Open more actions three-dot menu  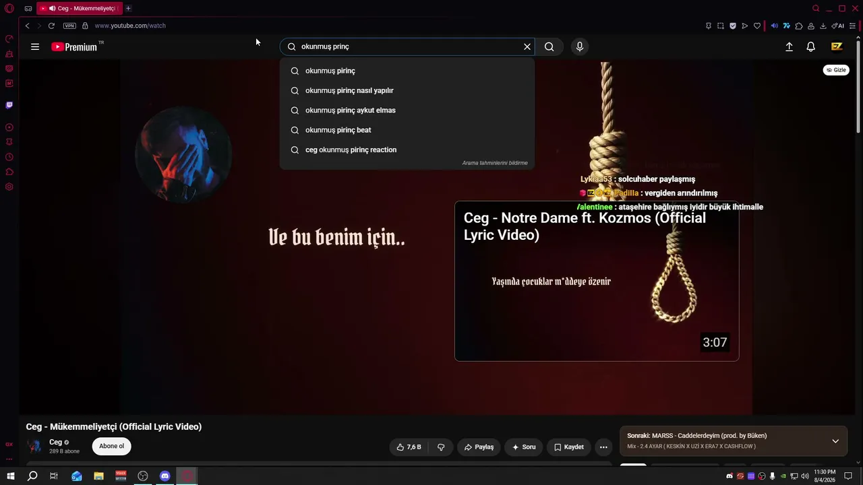coord(603,447)
